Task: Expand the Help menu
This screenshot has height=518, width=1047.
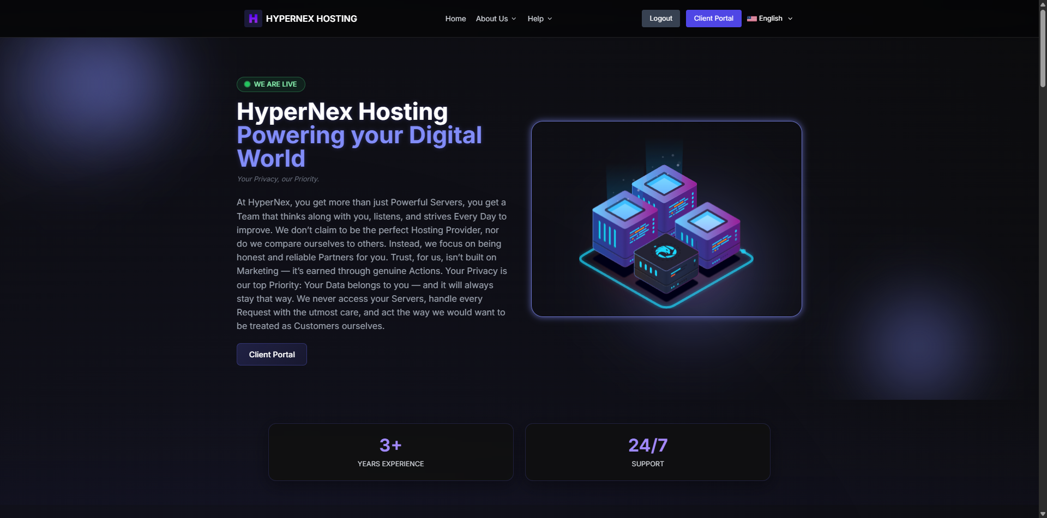Action: 539,18
